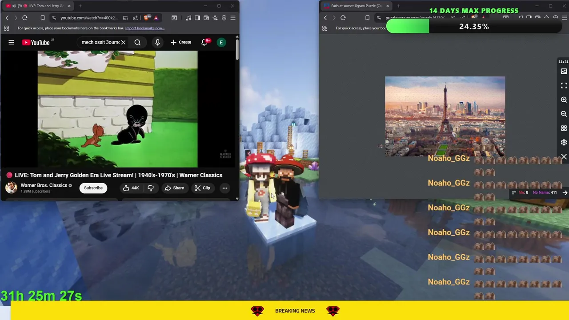Zoom in on the puzzle
Image resolution: width=569 pixels, height=320 pixels.
pos(564,100)
